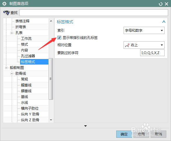
Task: Select the 船舶制图 tree item
Action: [x=17, y=68]
